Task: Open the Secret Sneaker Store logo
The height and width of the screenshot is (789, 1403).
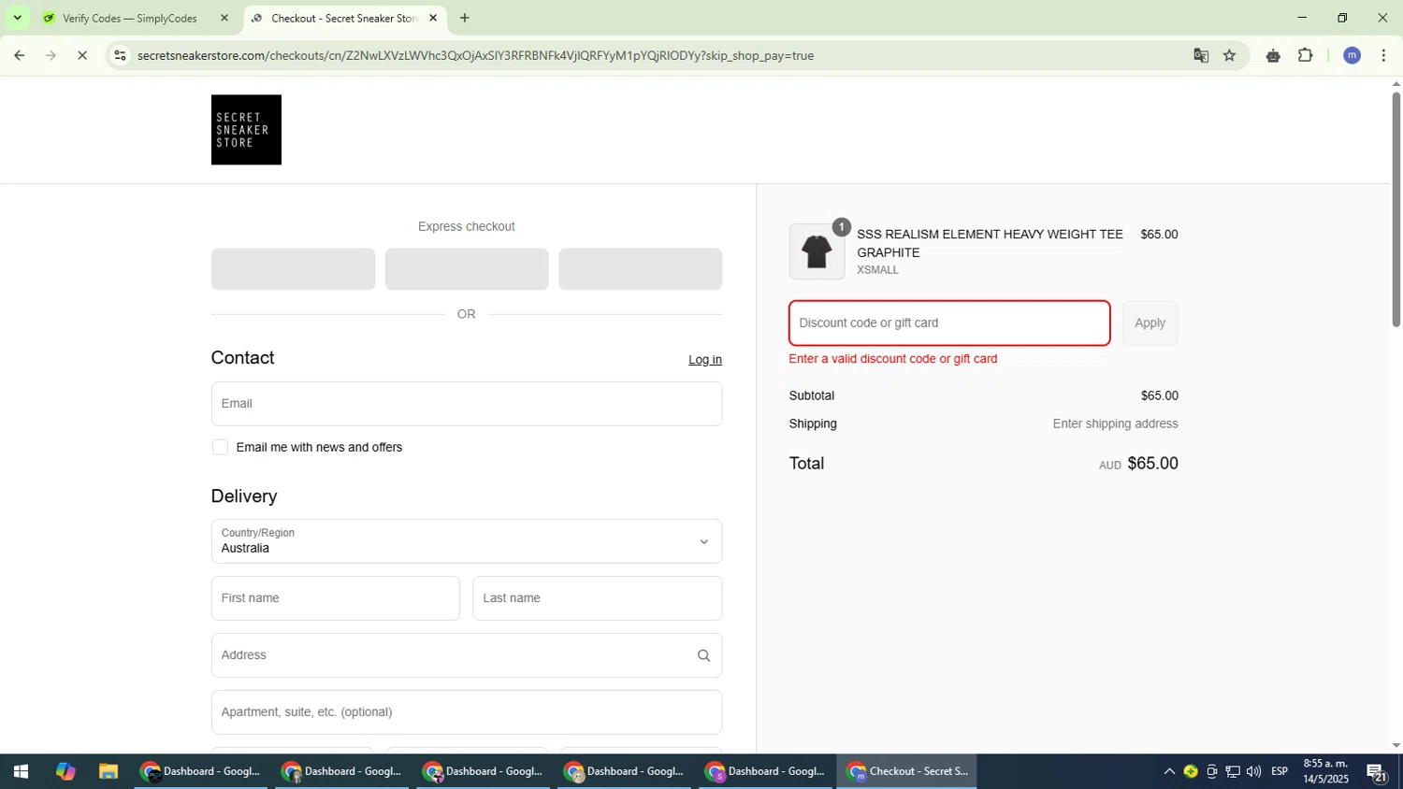Action: click(246, 130)
